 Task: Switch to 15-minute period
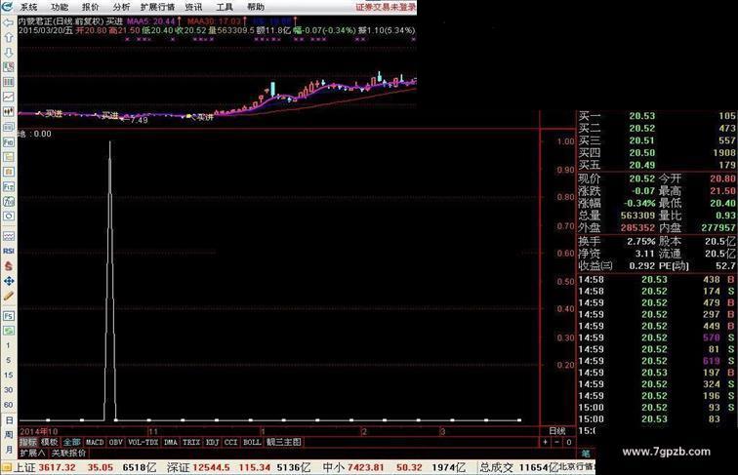click(x=8, y=376)
